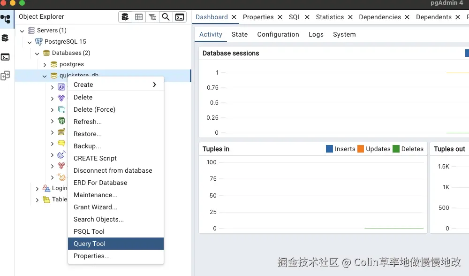
Task: Select Backup... in the context menu
Action: pos(87,146)
